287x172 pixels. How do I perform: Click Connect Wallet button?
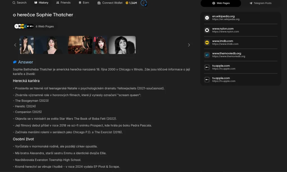pos(110,3)
